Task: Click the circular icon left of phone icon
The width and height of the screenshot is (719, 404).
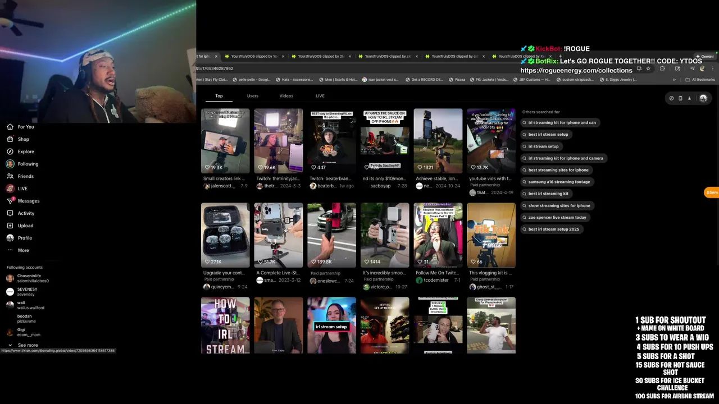Action: click(x=671, y=98)
